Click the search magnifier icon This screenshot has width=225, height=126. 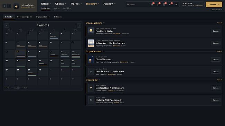pos(128,4)
